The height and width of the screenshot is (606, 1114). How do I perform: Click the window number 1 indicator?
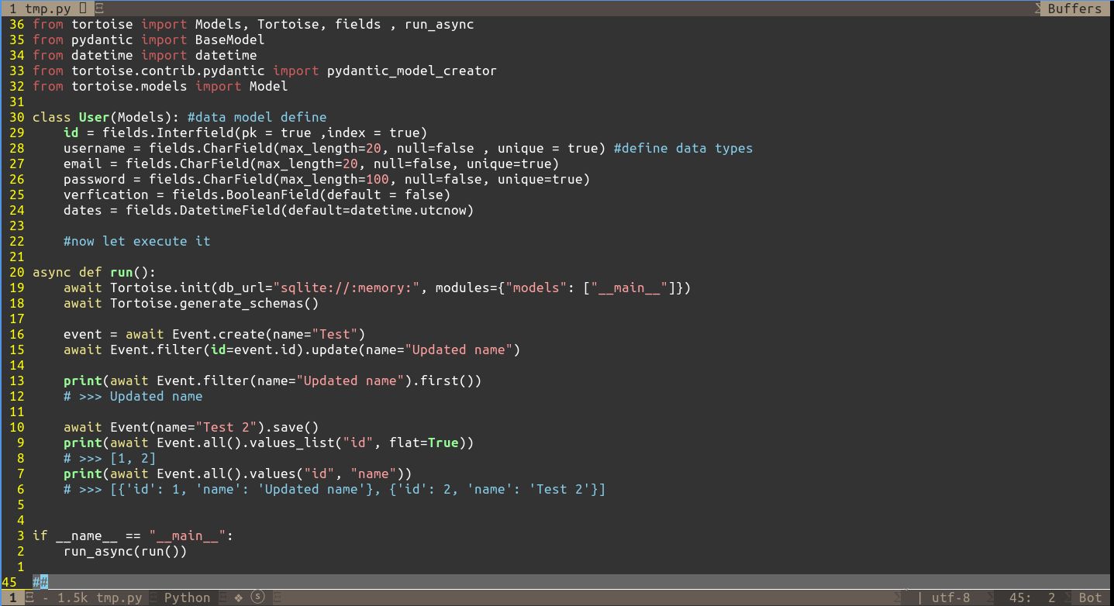tap(12, 597)
